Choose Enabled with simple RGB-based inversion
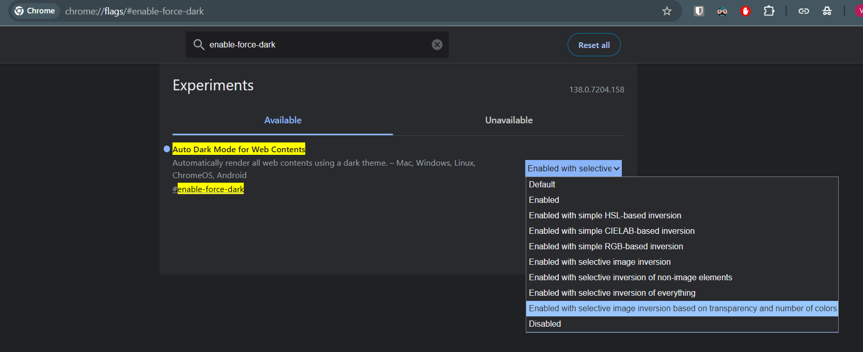The width and height of the screenshot is (863, 352). (682, 246)
